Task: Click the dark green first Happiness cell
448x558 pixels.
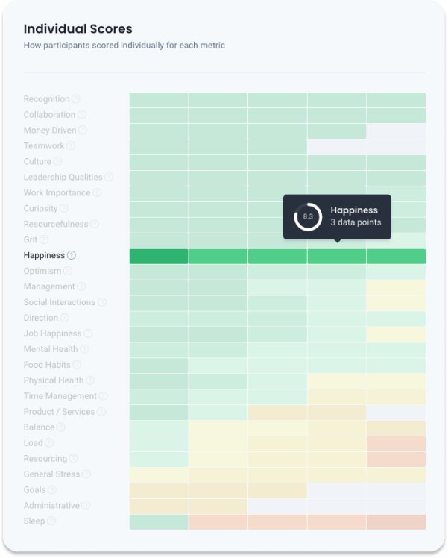Action: pyautogui.click(x=159, y=257)
